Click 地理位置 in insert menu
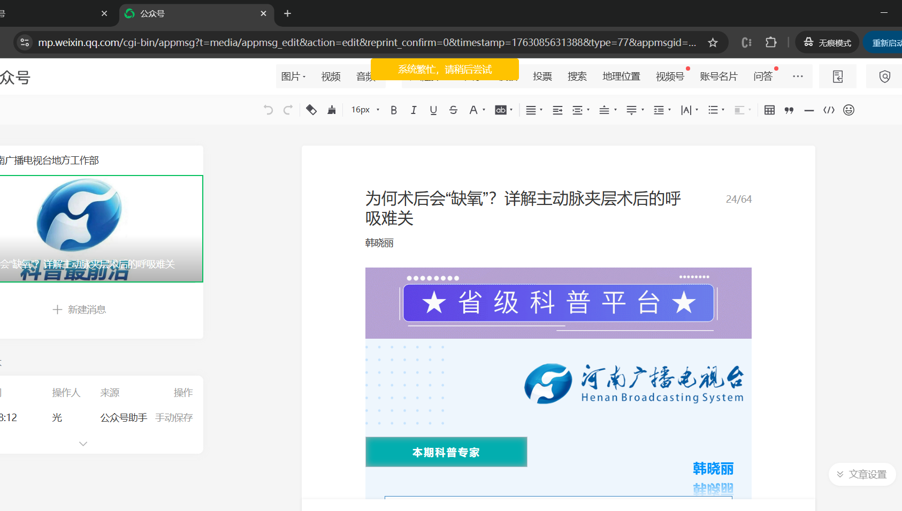902x511 pixels. tap(621, 77)
